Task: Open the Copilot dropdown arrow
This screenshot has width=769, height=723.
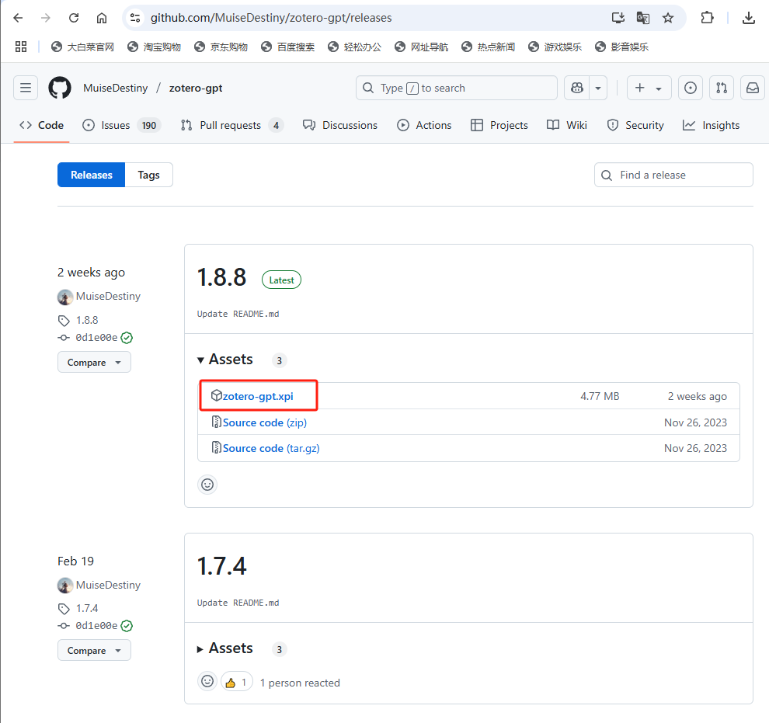Action: (598, 89)
